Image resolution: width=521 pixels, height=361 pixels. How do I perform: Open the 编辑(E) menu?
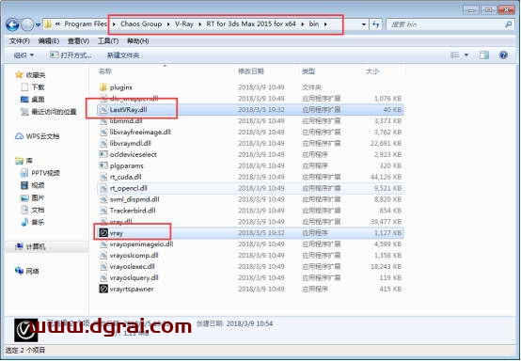(49, 40)
